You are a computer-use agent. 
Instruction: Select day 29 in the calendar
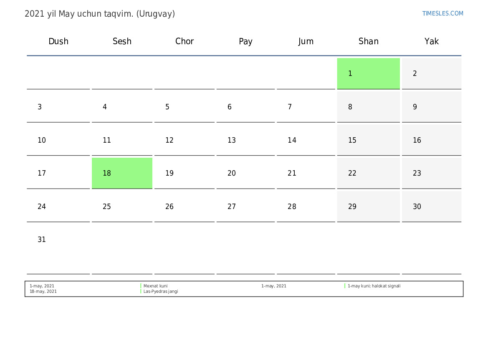tap(369, 206)
